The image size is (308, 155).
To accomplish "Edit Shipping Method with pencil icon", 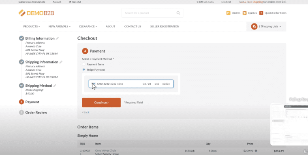I will pos(55,86).
